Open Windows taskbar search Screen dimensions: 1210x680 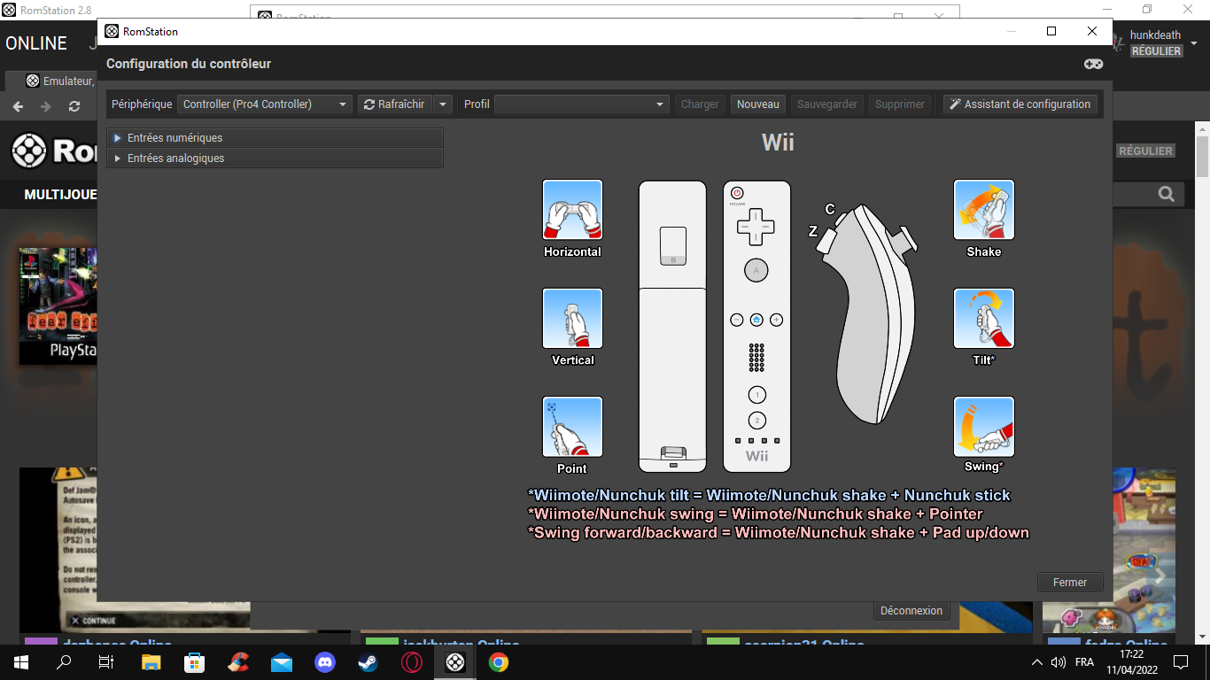(64, 662)
